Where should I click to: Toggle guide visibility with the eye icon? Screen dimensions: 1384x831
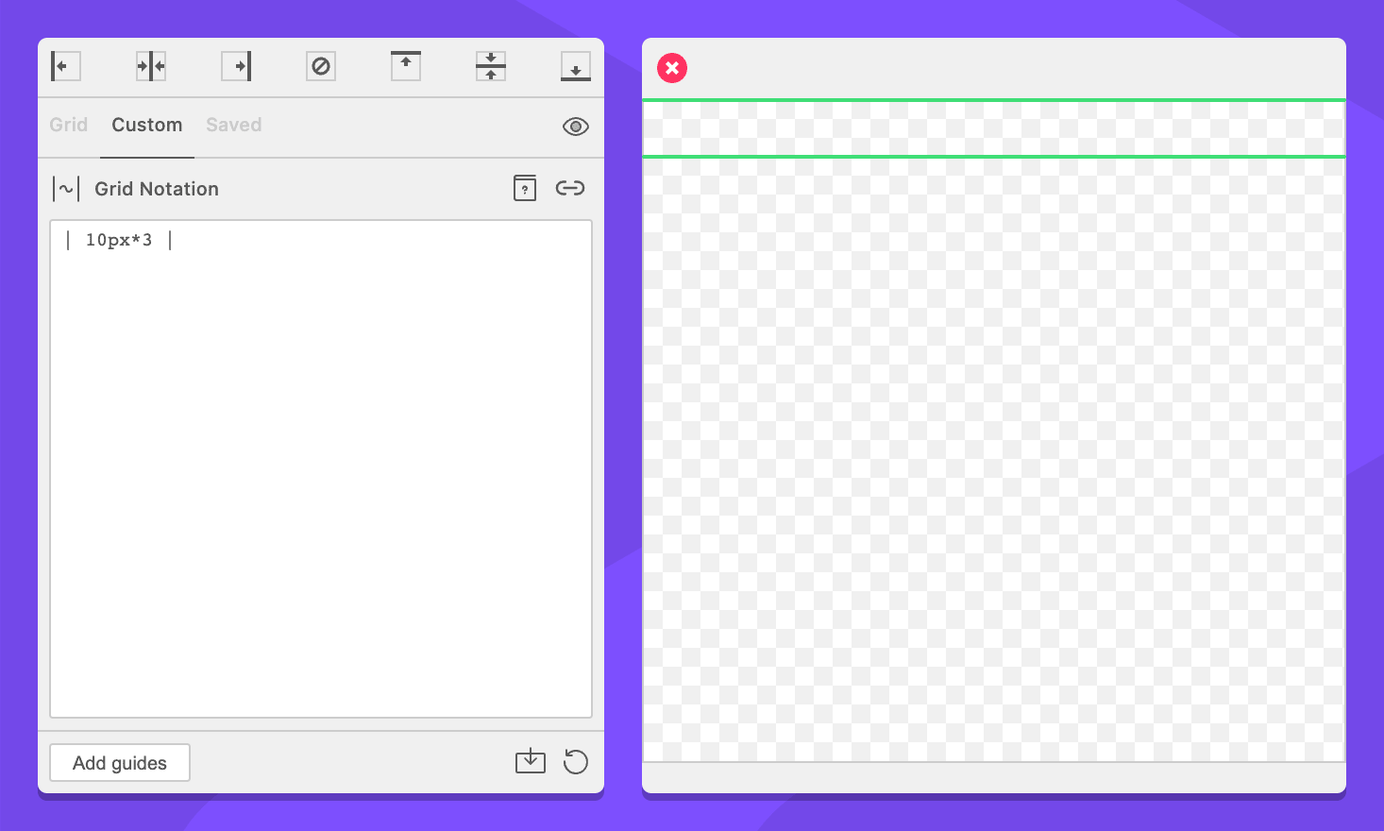tap(576, 127)
